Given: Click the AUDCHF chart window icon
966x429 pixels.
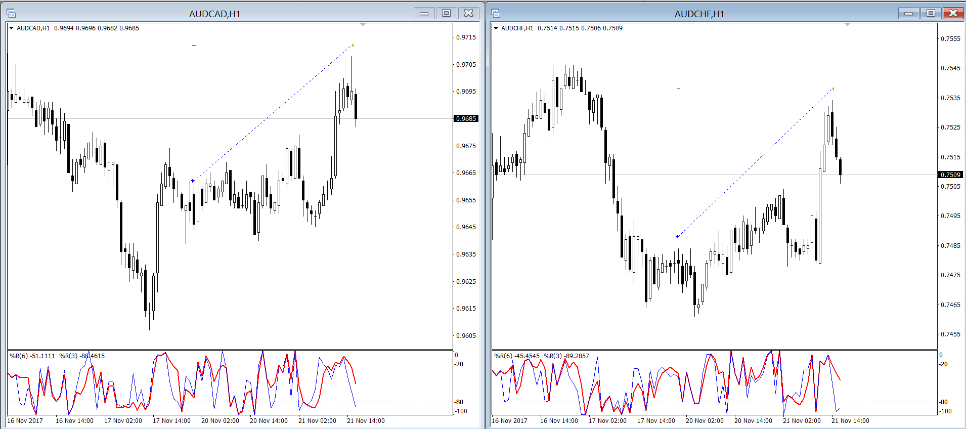Looking at the screenshot, I should 496,13.
